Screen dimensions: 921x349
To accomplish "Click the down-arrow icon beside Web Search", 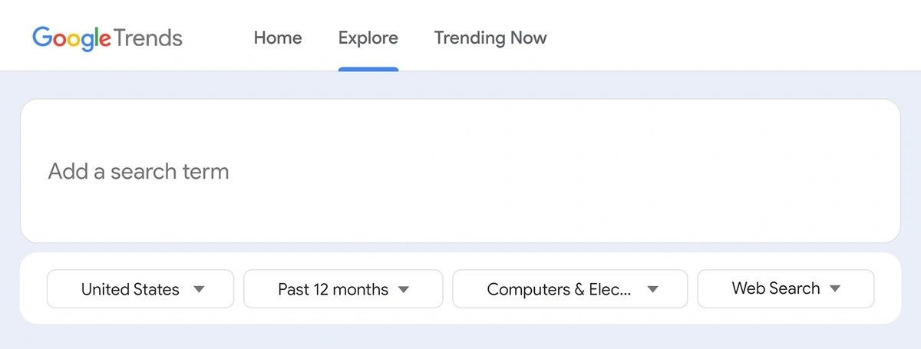I will pos(836,289).
